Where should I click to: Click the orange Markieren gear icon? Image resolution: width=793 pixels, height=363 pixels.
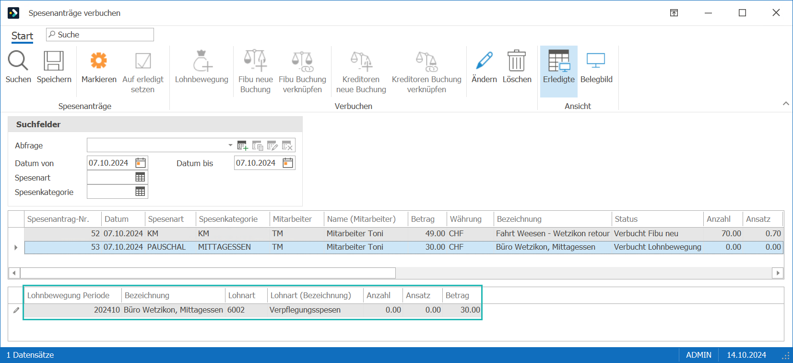pos(99,60)
